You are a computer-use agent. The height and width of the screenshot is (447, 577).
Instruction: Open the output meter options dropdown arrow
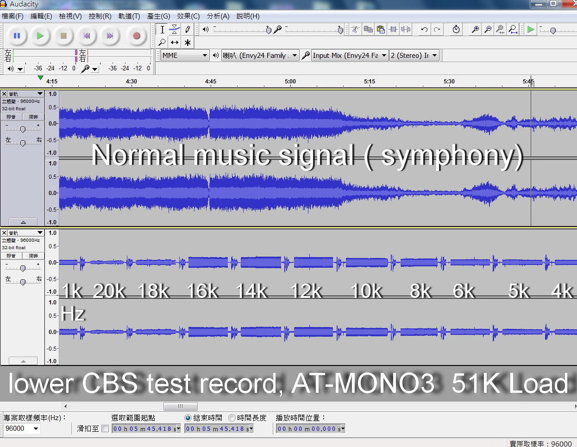click(x=20, y=69)
